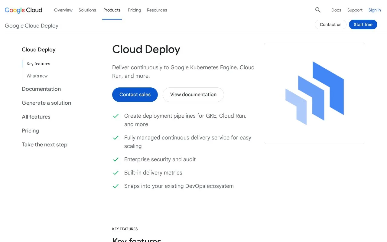Viewport: 387px width, 242px height.
Task: Click the Google Cloud logo
Action: point(24,10)
